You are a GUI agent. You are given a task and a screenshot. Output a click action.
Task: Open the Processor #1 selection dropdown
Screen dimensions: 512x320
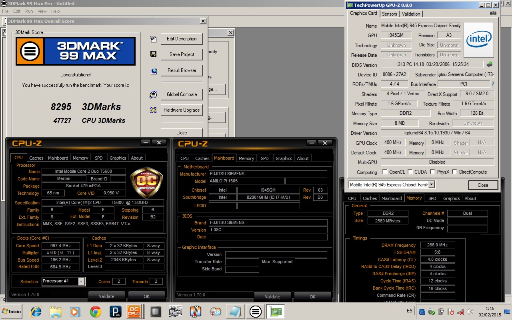81,282
